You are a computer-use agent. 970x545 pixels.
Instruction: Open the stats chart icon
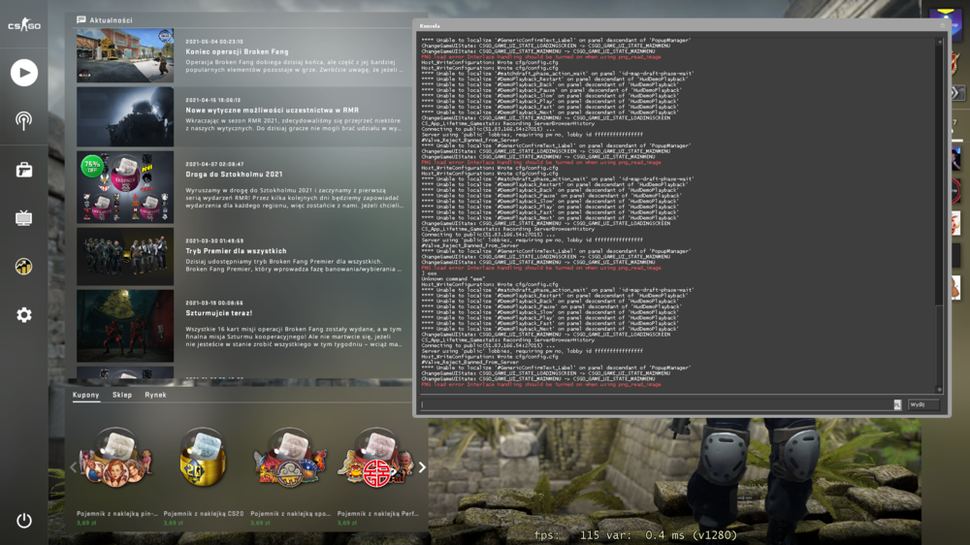pyautogui.click(x=24, y=267)
